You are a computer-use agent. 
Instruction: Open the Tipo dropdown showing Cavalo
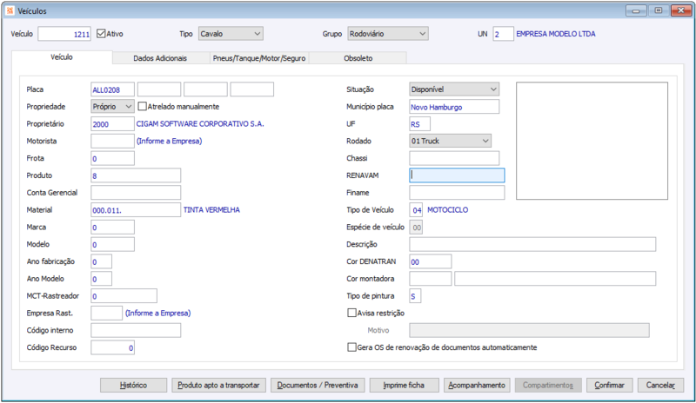point(231,34)
